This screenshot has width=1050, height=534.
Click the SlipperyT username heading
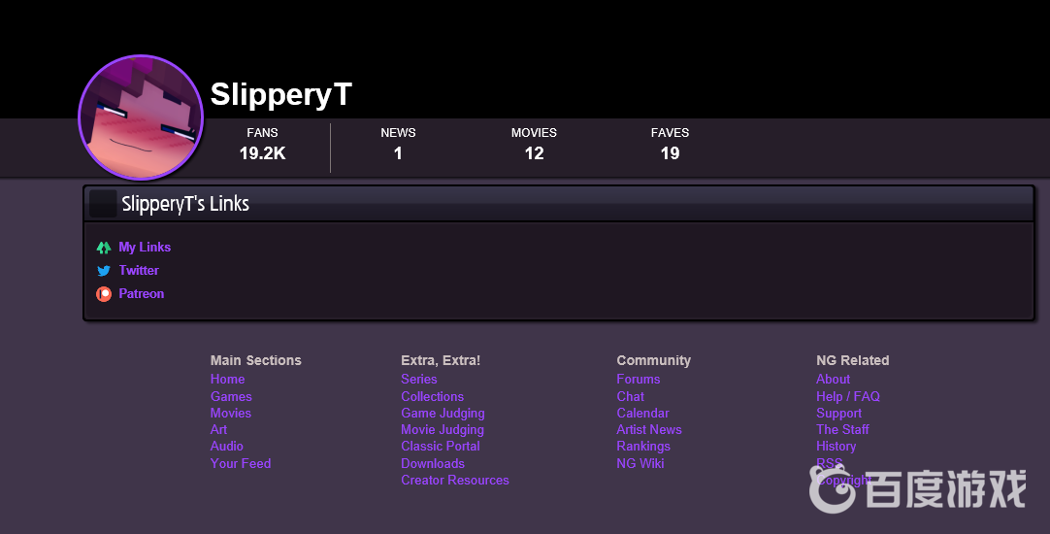pos(280,95)
